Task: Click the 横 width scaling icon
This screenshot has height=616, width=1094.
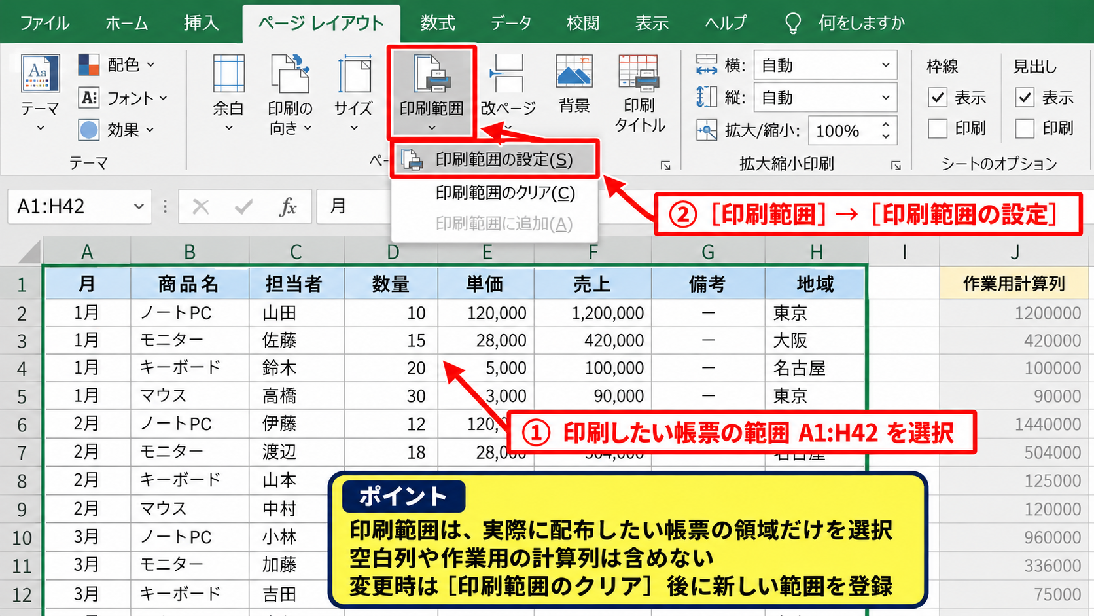Action: point(707,65)
